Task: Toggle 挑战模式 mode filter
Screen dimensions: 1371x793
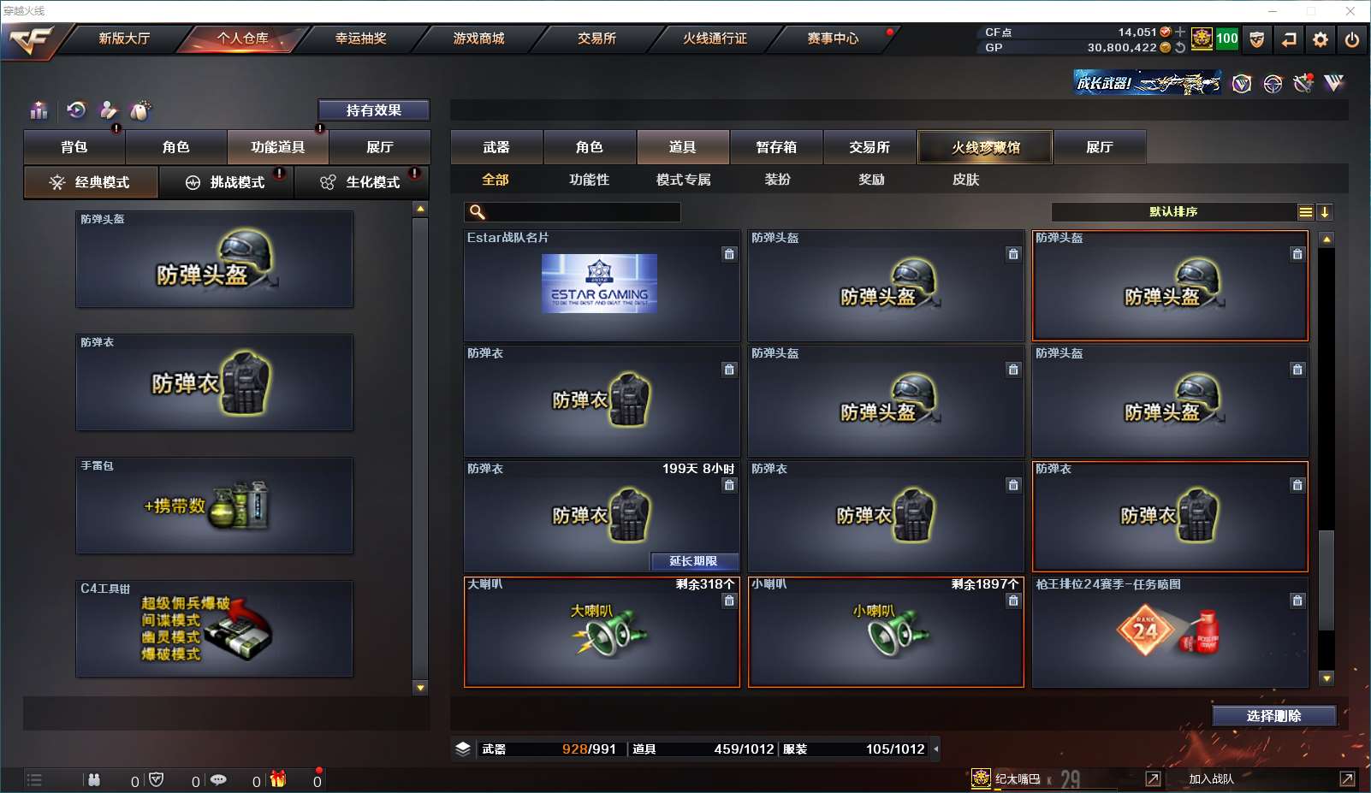Action: coord(227,182)
